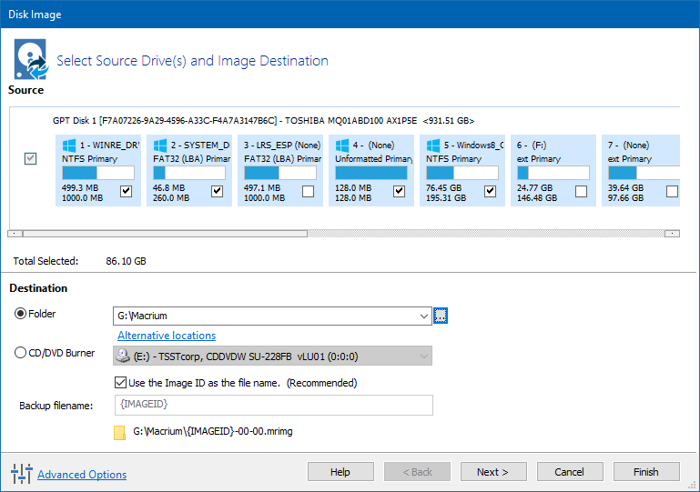The height and width of the screenshot is (492, 700).
Task: Click the Advanced Options sliders icon
Action: pyautogui.click(x=21, y=473)
